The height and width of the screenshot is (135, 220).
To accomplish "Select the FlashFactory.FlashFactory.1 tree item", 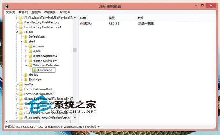I will (x=43, y=27).
